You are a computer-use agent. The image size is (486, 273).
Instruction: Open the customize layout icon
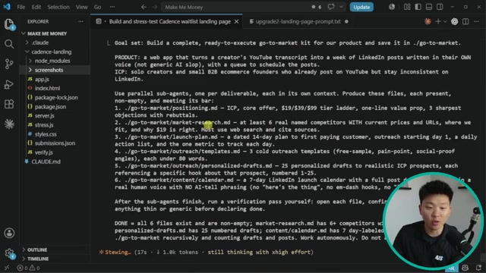pyautogui.click(x=407, y=7)
